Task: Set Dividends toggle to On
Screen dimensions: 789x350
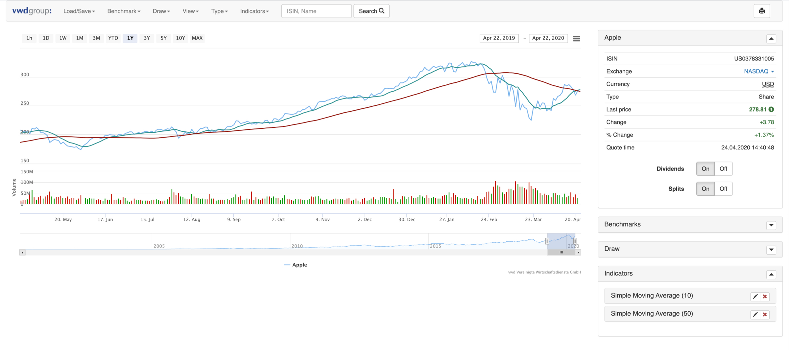Action: point(705,168)
